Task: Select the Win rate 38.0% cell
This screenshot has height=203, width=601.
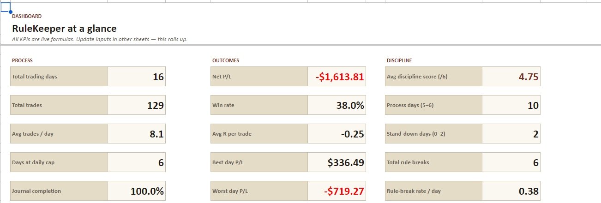Action: point(337,105)
